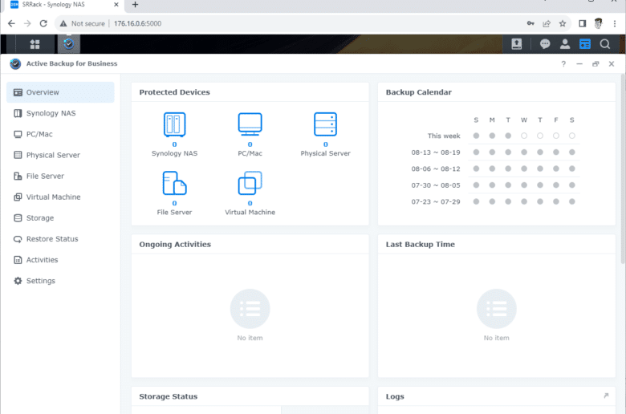
Task: Click This week Saturday calendar circle
Action: click(x=571, y=136)
